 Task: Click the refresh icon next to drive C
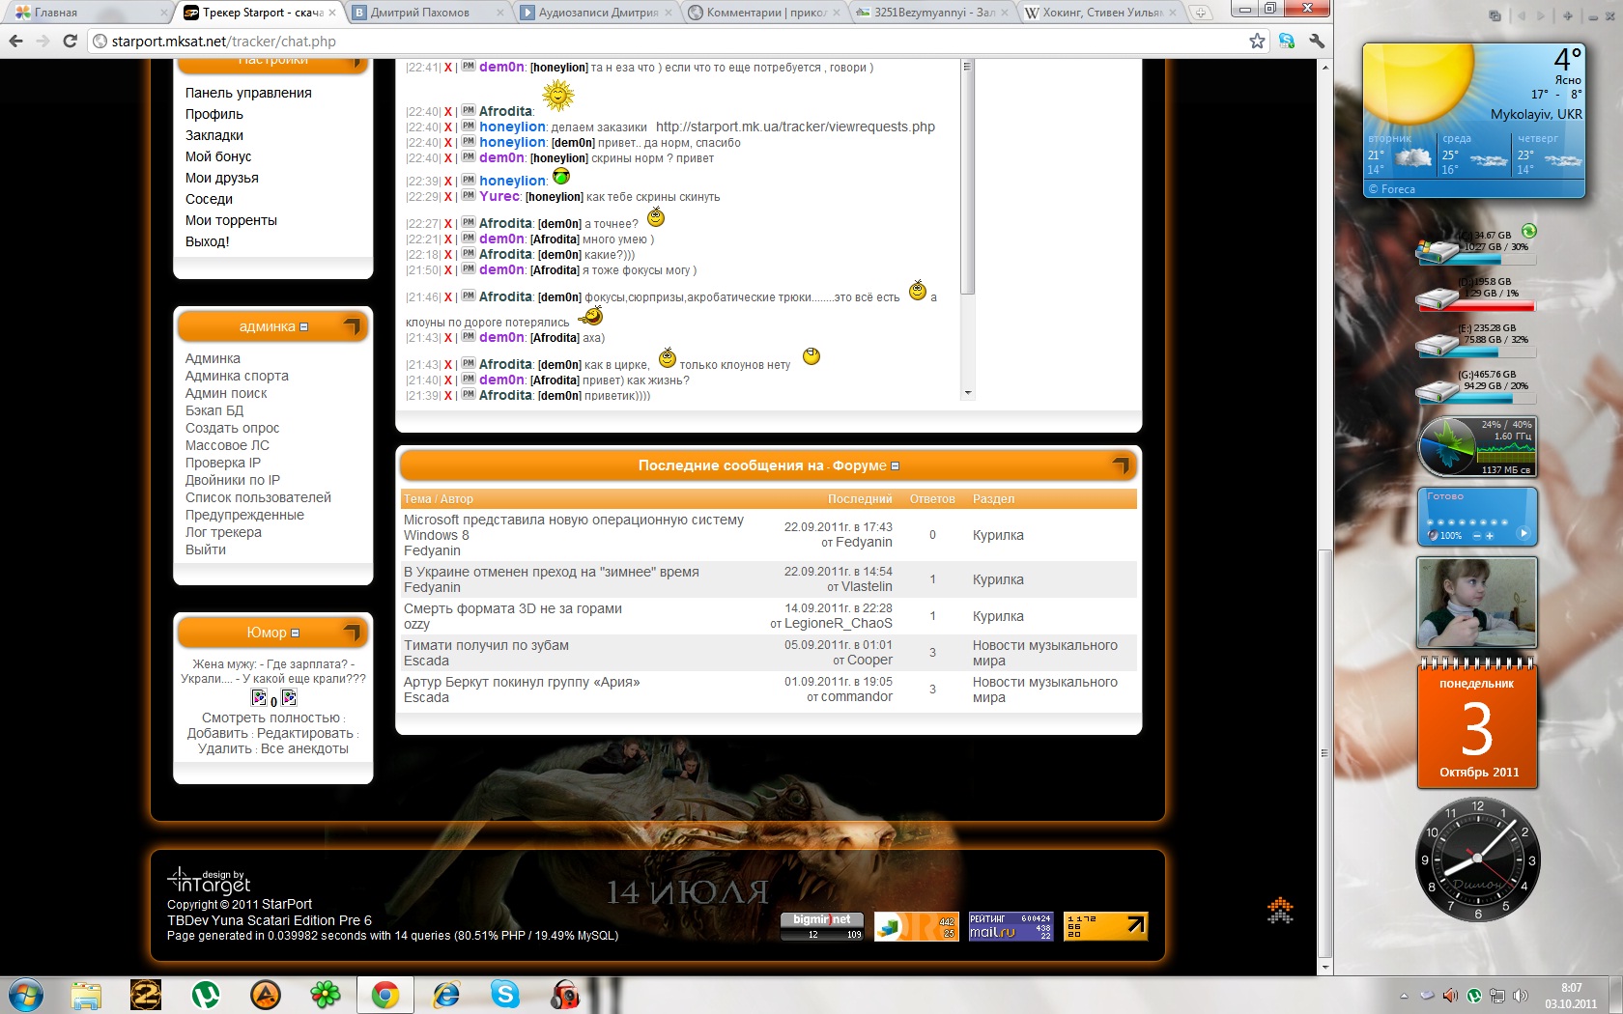coord(1529,231)
